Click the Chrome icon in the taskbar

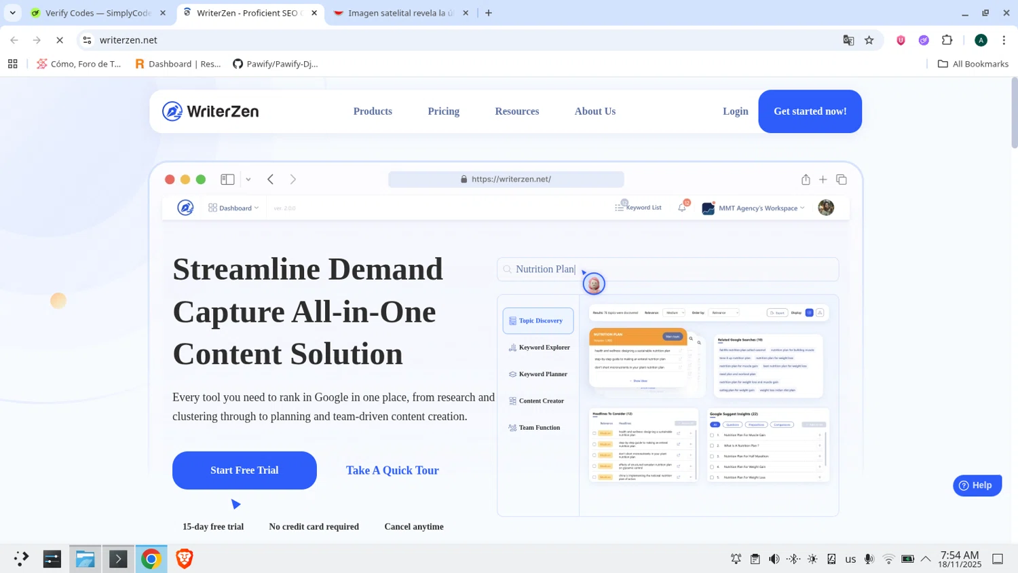[151, 559]
